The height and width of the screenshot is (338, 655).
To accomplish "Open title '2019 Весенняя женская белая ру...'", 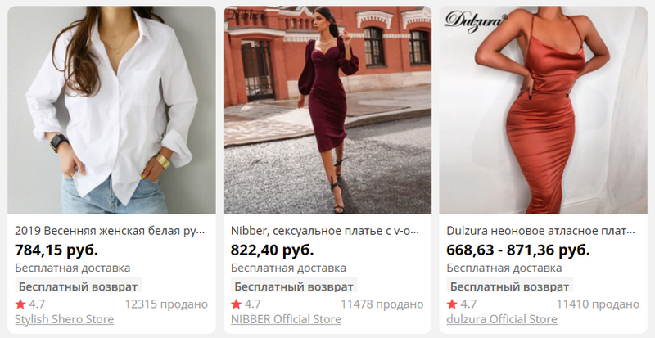I will pyautogui.click(x=111, y=231).
